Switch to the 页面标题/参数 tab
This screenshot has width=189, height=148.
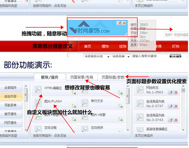[113, 77]
